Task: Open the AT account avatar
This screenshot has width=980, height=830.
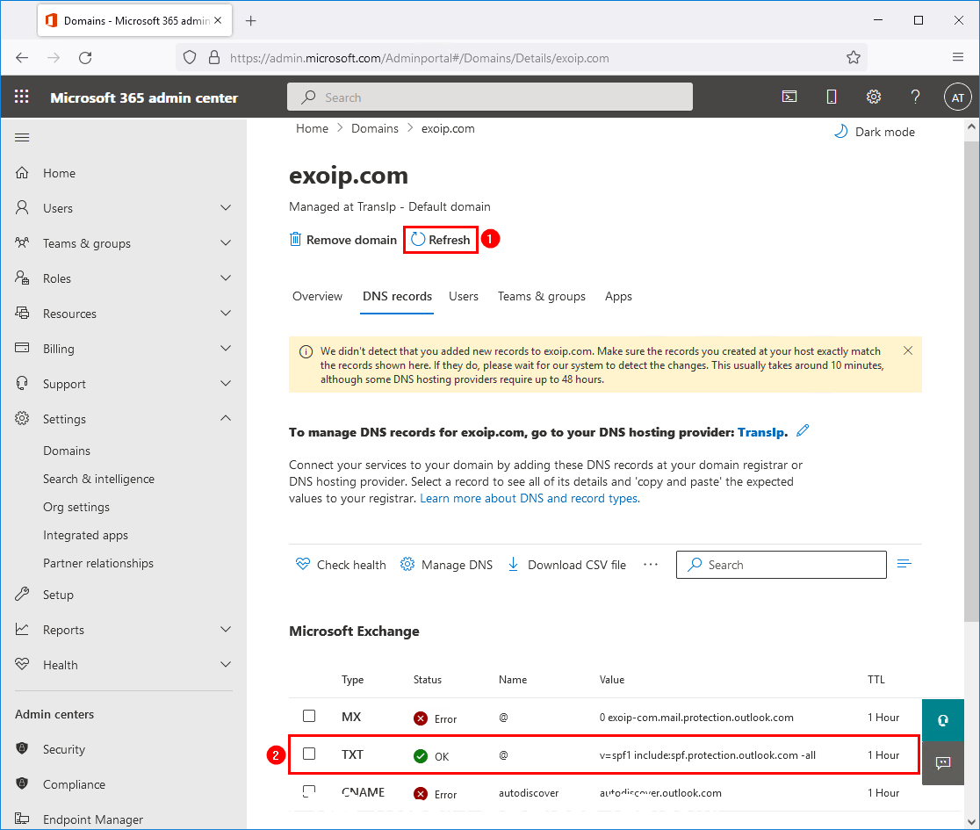Action: pyautogui.click(x=957, y=97)
